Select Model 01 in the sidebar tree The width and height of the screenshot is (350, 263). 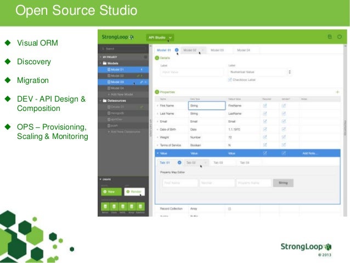point(123,70)
